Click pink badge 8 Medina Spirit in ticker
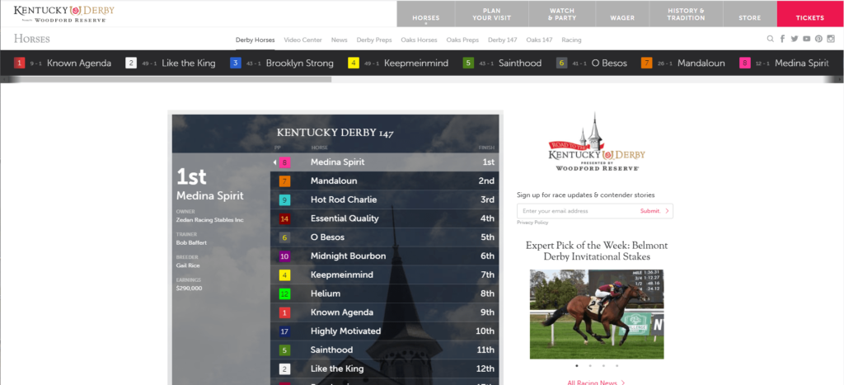The height and width of the screenshot is (385, 844). (745, 63)
